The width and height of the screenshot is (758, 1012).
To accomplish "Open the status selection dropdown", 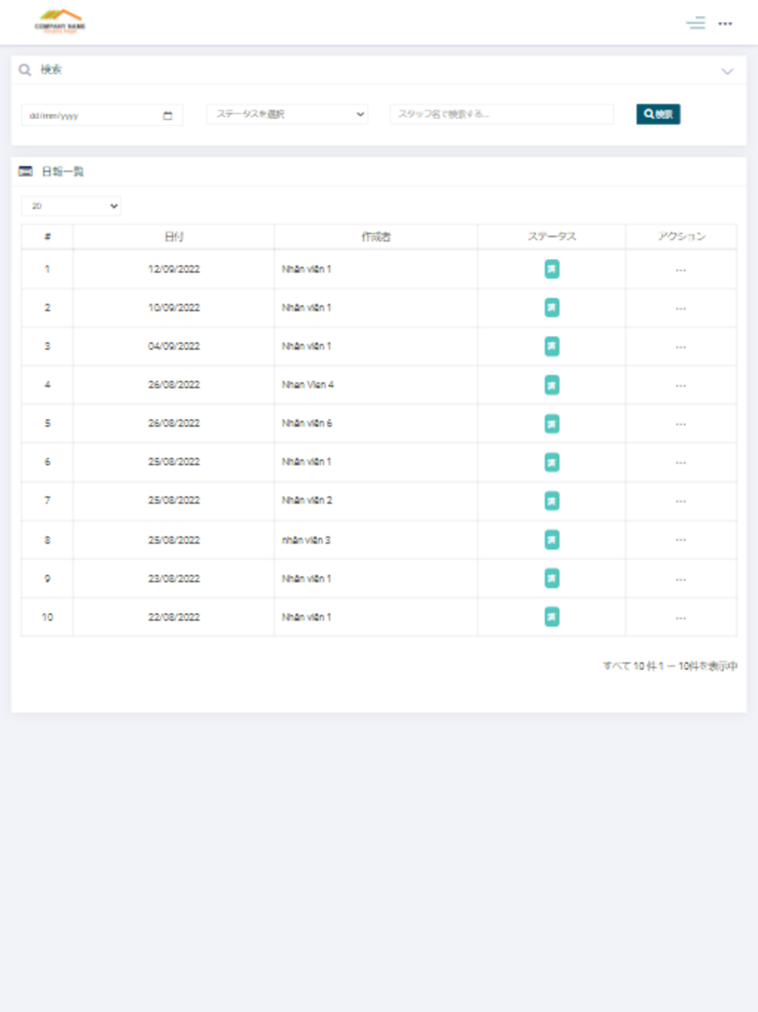I will click(287, 114).
